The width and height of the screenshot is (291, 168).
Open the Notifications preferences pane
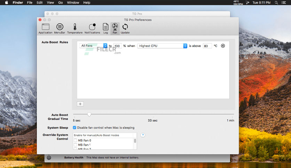click(x=92, y=29)
